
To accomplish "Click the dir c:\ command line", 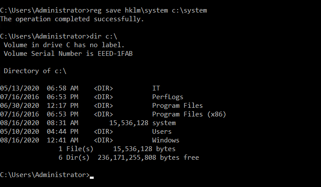I will coord(59,36).
